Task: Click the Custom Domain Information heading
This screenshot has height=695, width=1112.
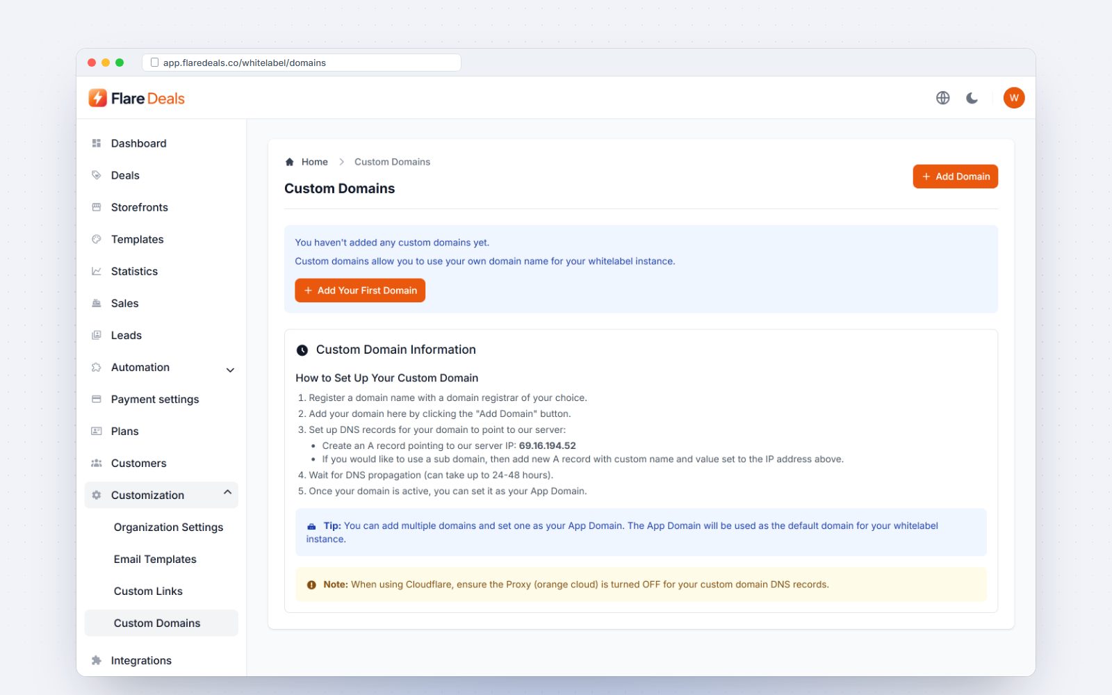Action: tap(396, 350)
